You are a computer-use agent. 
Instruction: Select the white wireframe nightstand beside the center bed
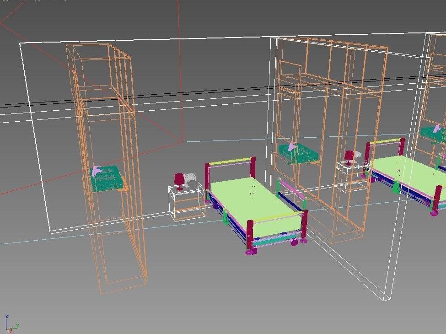coord(187,203)
